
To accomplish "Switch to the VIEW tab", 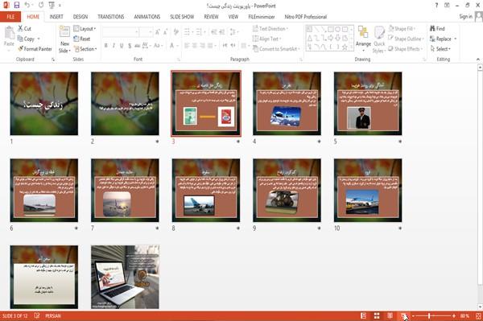I will 233,17.
